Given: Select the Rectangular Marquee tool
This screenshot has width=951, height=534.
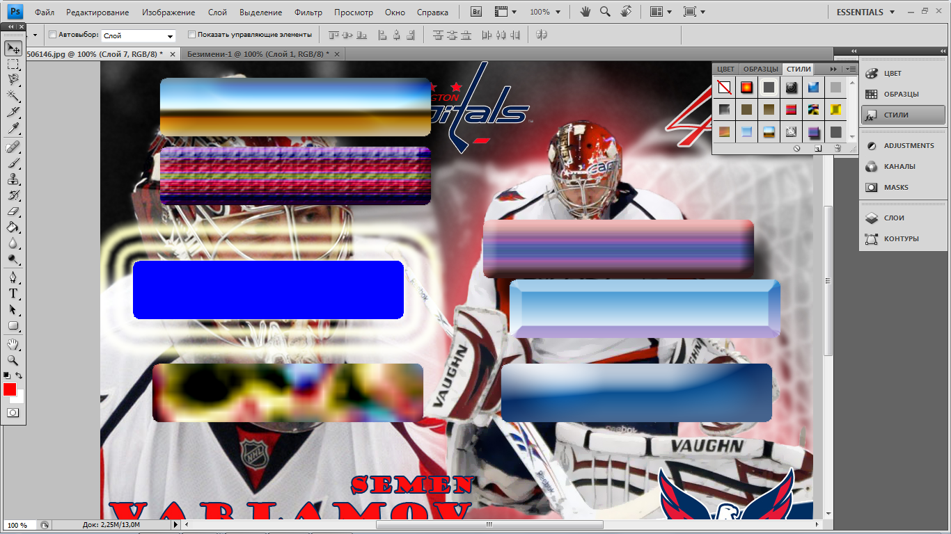Looking at the screenshot, I should pyautogui.click(x=13, y=64).
